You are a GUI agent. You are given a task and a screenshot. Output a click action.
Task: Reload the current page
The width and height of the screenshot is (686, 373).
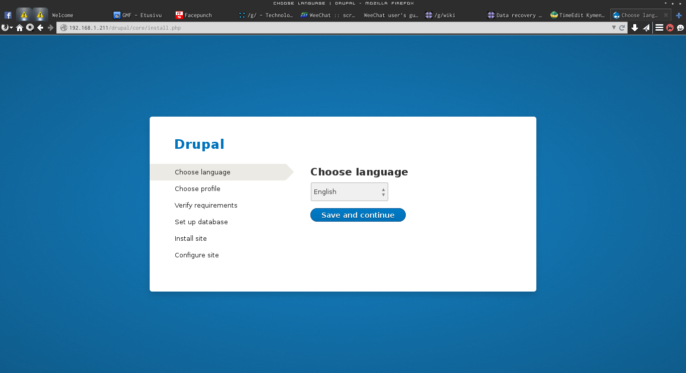(x=622, y=28)
